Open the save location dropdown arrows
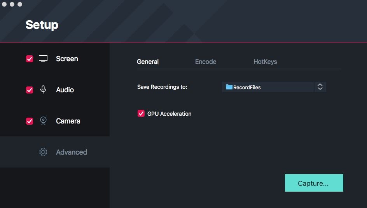The image size is (367, 208). [320, 87]
